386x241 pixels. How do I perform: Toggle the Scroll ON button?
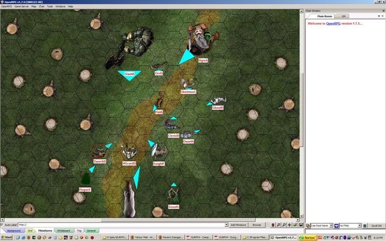coord(376,225)
